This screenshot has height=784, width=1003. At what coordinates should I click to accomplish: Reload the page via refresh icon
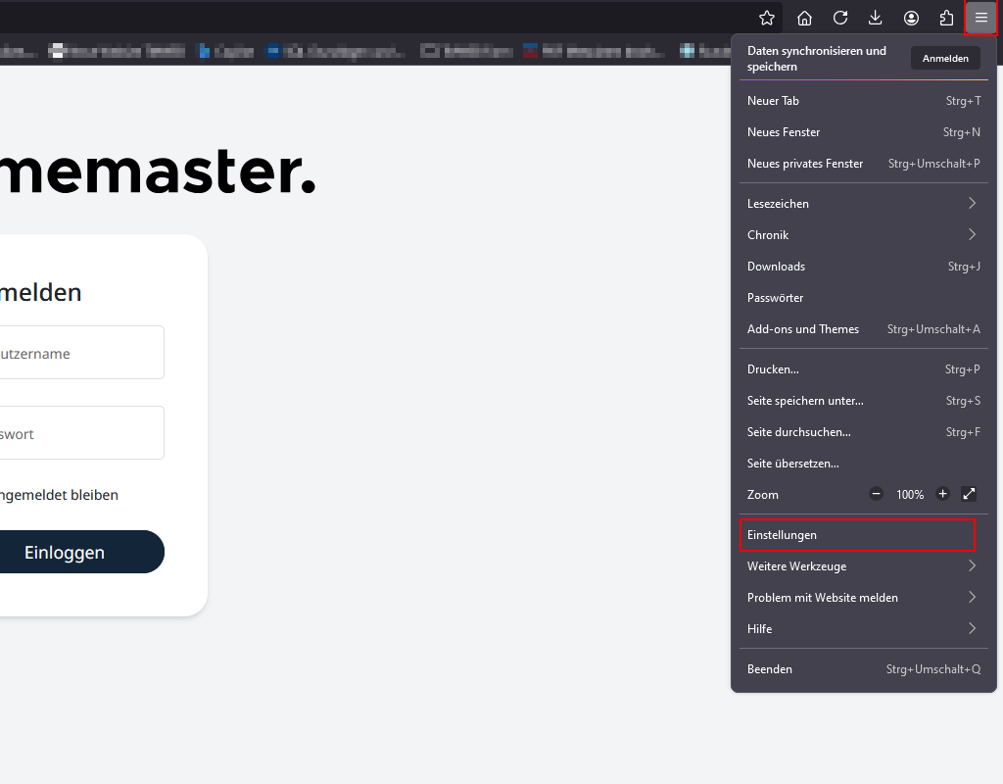[839, 18]
